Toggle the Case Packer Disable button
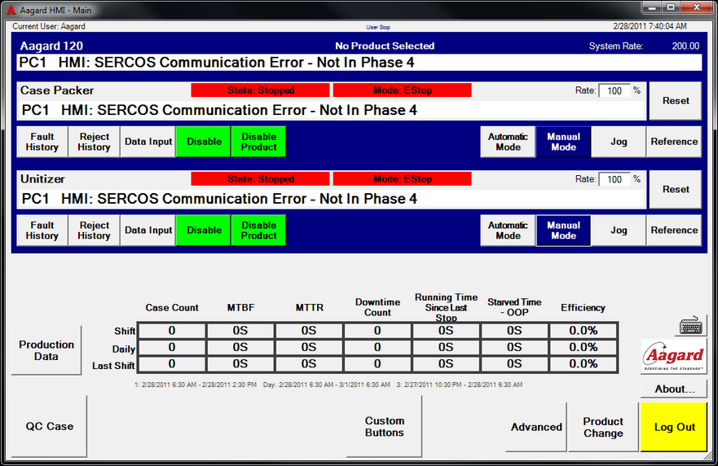This screenshot has width=718, height=466. coord(203,142)
